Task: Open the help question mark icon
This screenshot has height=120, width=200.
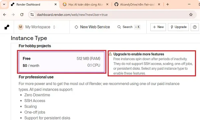Action: click(195, 27)
